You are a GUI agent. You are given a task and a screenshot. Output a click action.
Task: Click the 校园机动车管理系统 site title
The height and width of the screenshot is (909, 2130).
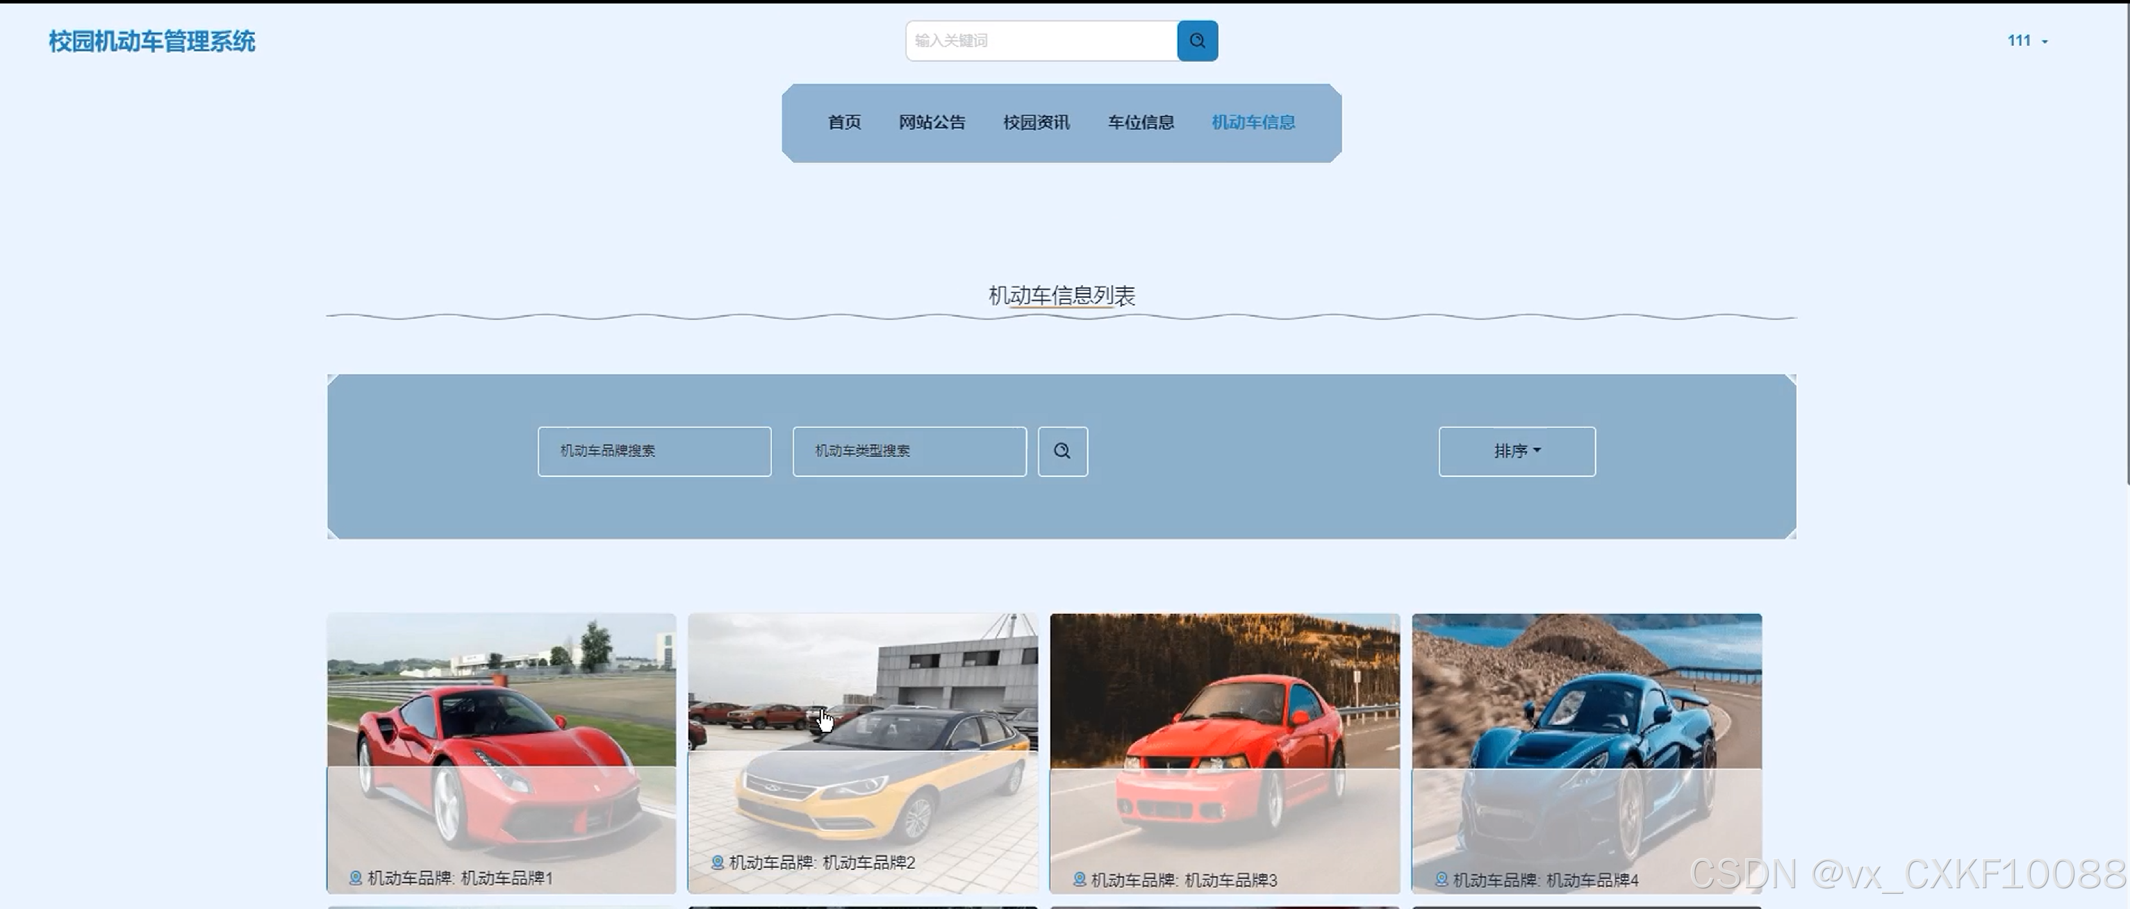(151, 42)
